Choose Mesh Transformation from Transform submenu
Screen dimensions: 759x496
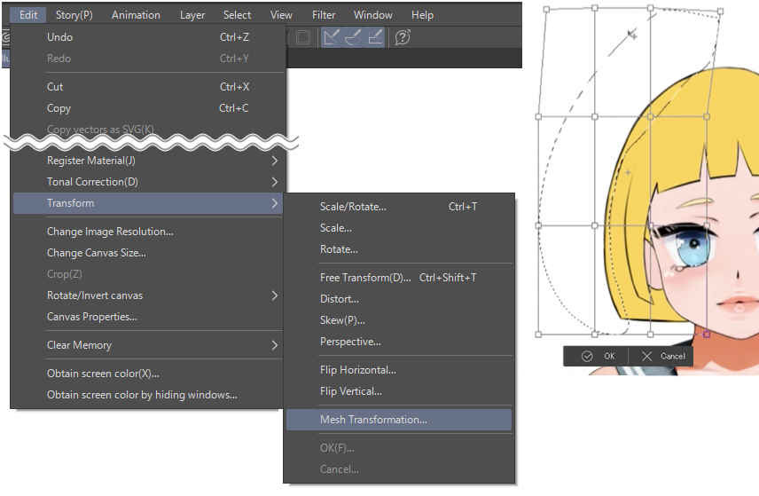[373, 420]
